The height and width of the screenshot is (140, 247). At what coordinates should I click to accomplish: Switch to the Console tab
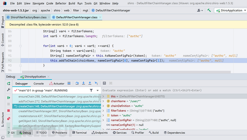coord(38,84)
